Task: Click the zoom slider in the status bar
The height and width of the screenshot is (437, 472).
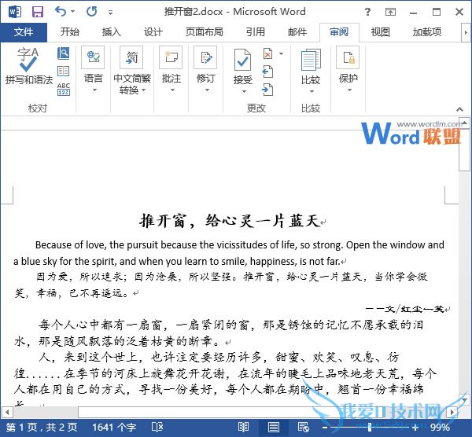Action: [370, 427]
